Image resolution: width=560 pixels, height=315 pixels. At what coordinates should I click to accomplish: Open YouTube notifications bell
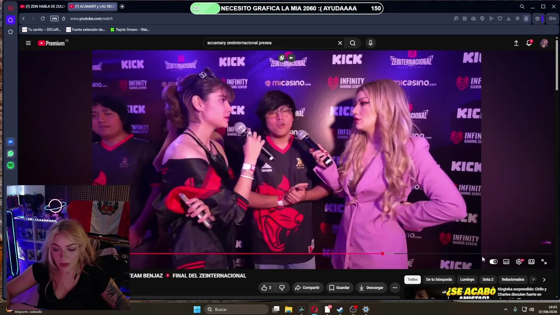click(529, 43)
